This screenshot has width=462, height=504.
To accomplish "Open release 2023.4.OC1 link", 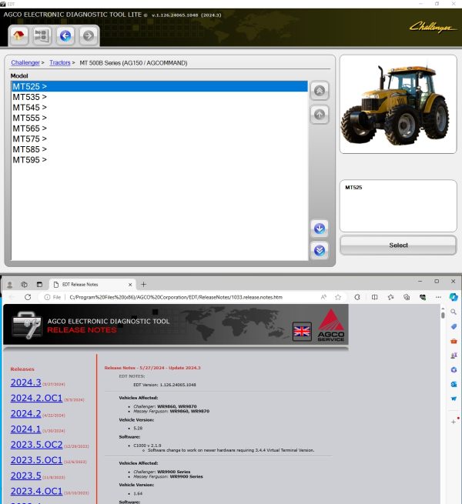I will (x=36, y=491).
